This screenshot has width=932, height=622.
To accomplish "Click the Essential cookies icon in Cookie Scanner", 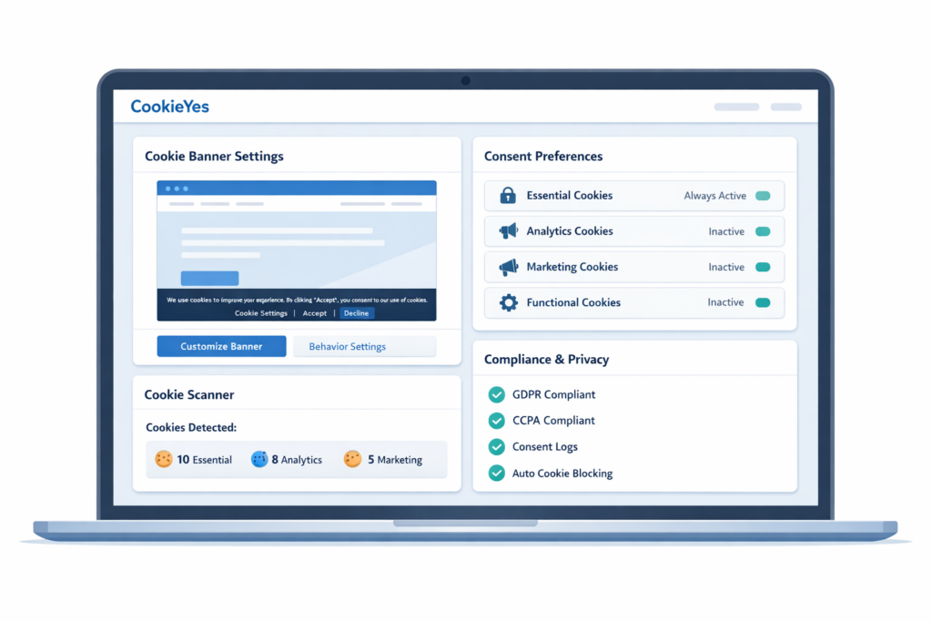I will 164,459.
